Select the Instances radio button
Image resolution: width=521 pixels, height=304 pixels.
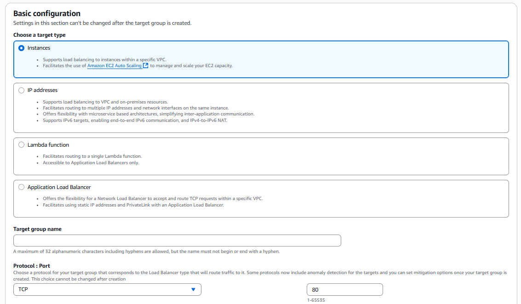21,48
